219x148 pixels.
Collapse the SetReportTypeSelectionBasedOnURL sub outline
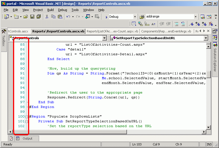[27, 121]
